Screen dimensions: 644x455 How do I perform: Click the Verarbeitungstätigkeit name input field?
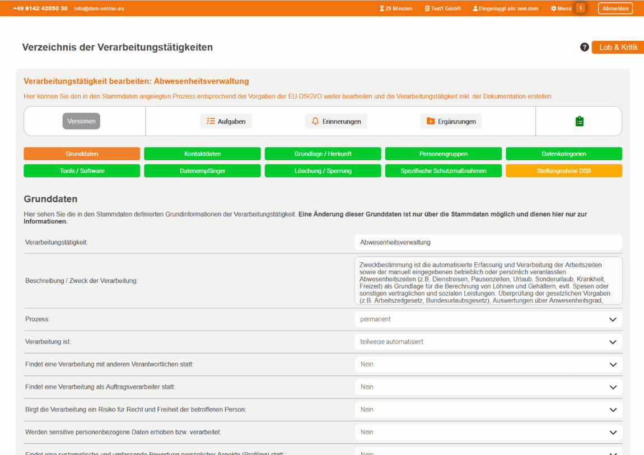click(488, 242)
